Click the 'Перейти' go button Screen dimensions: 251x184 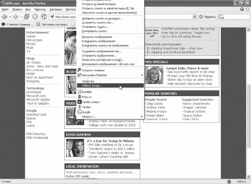(206, 17)
